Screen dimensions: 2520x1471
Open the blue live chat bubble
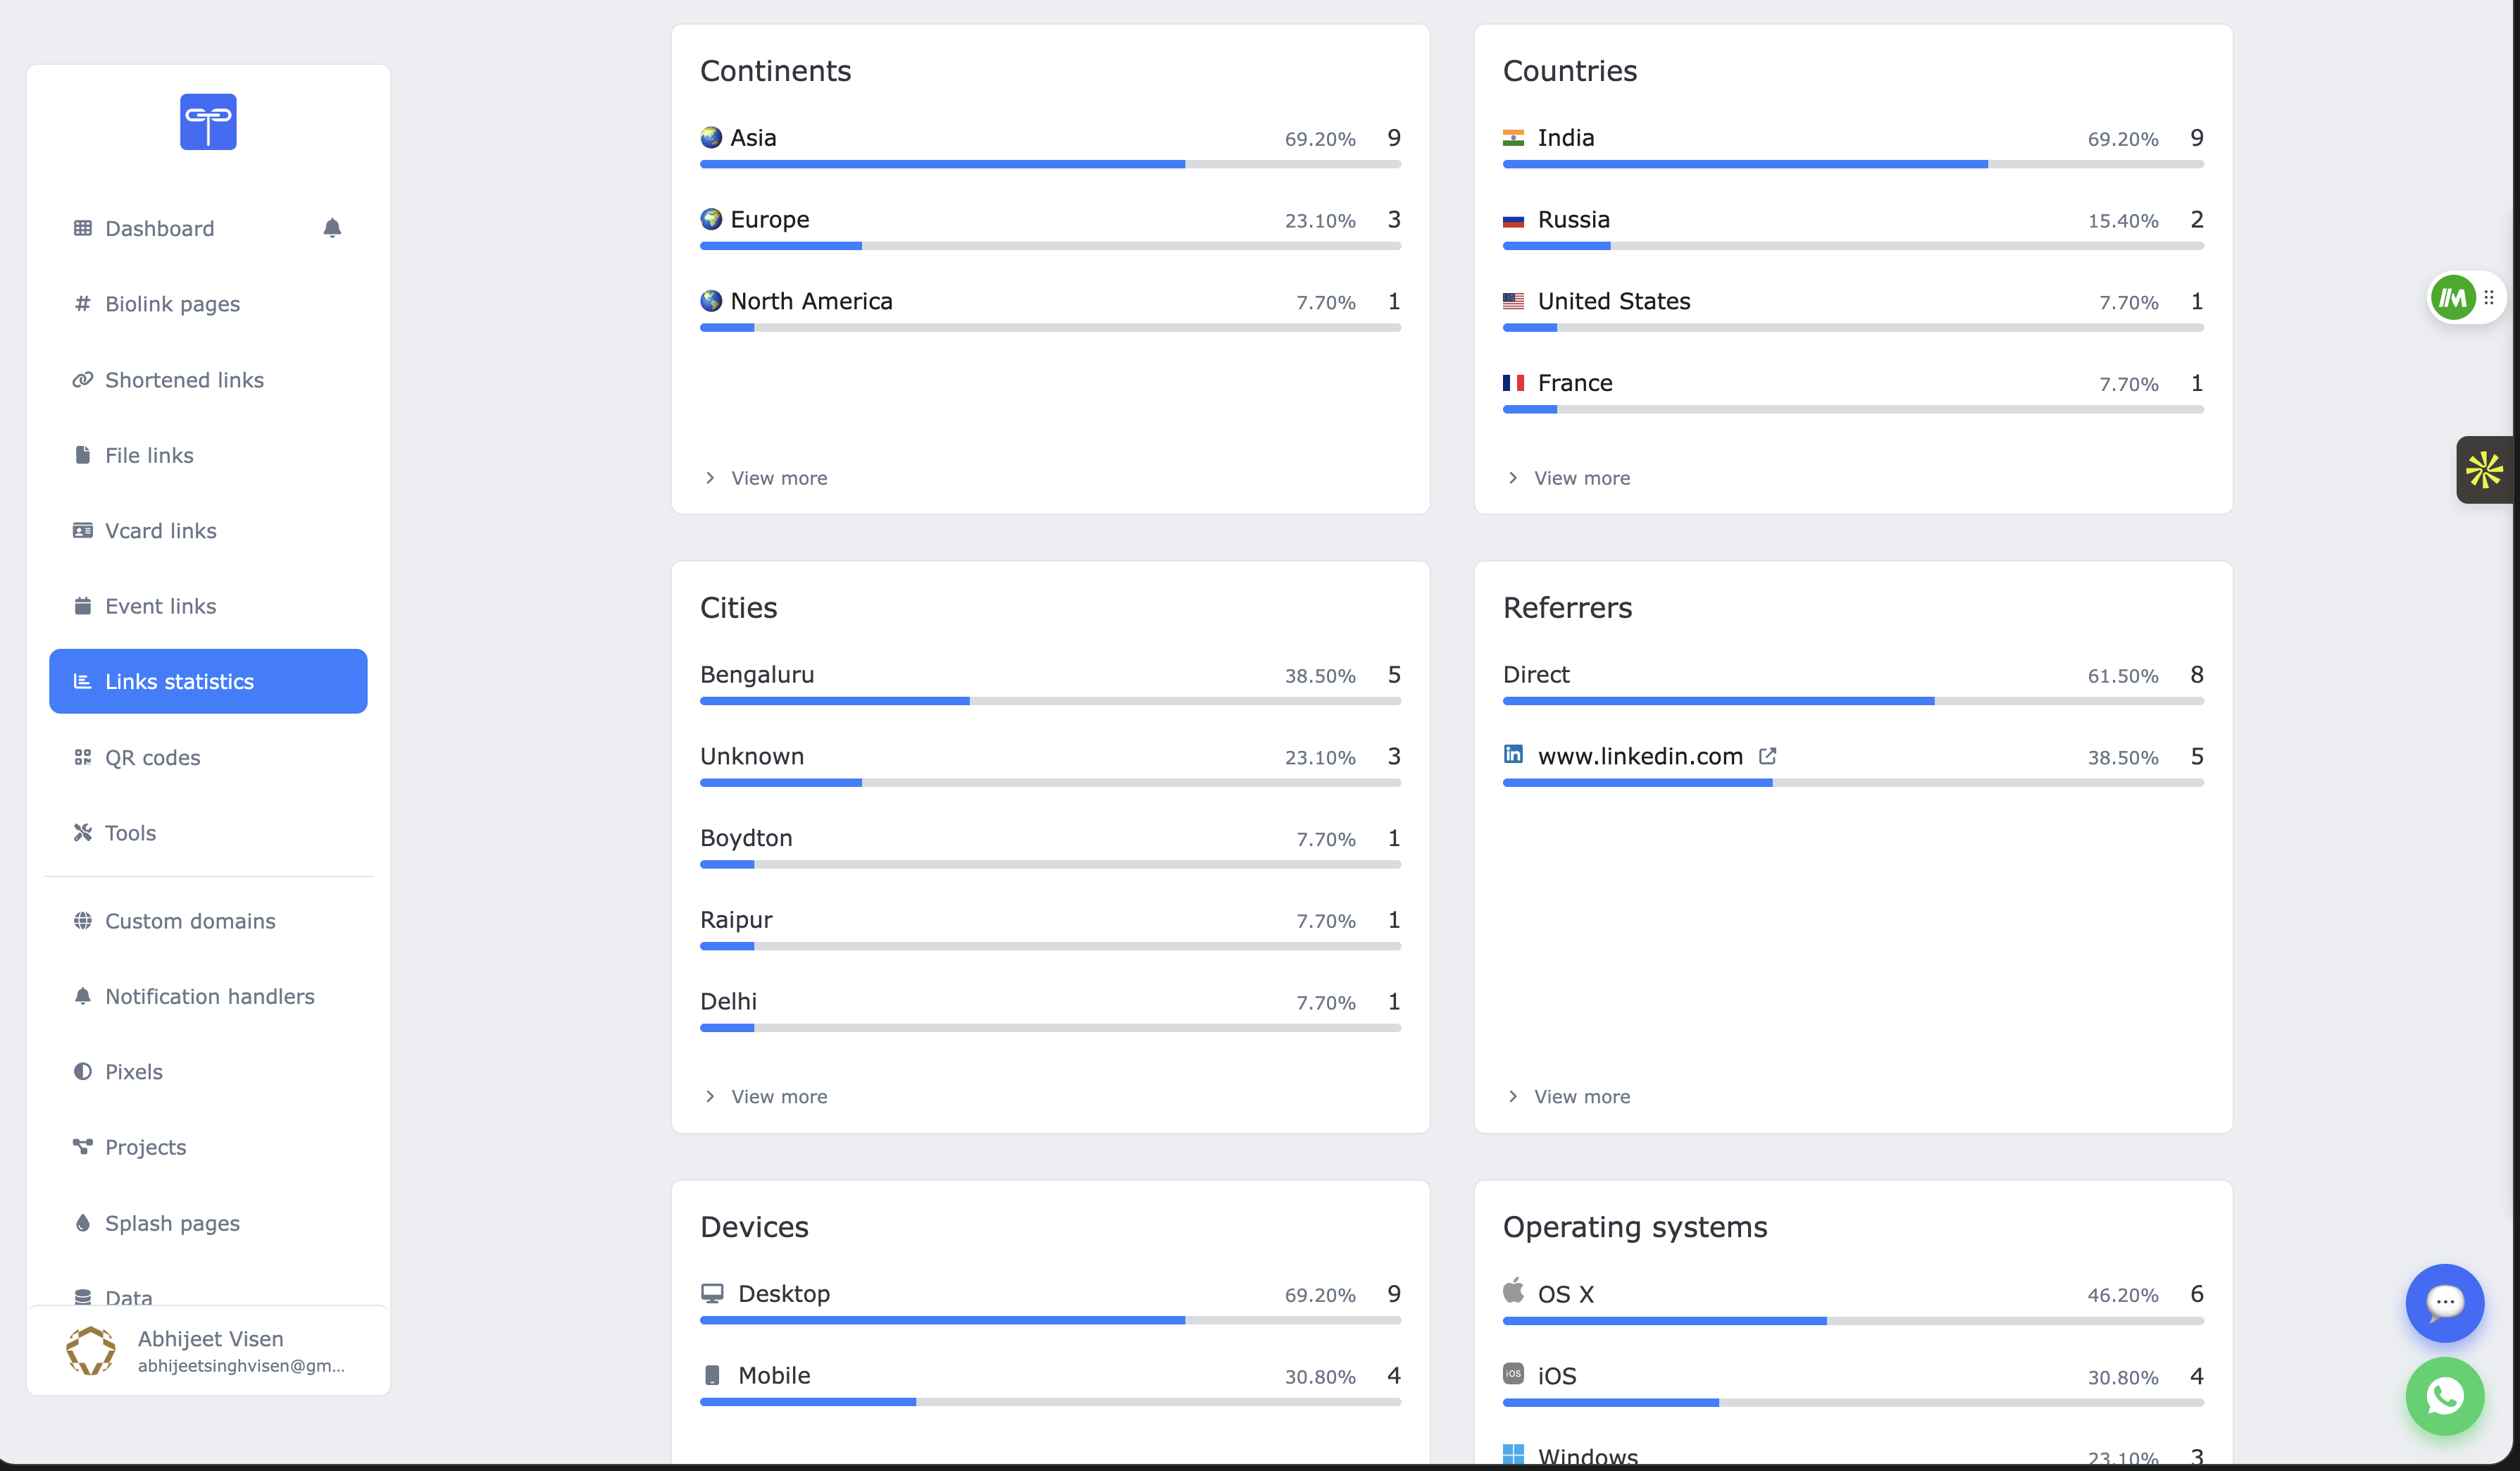2444,1302
